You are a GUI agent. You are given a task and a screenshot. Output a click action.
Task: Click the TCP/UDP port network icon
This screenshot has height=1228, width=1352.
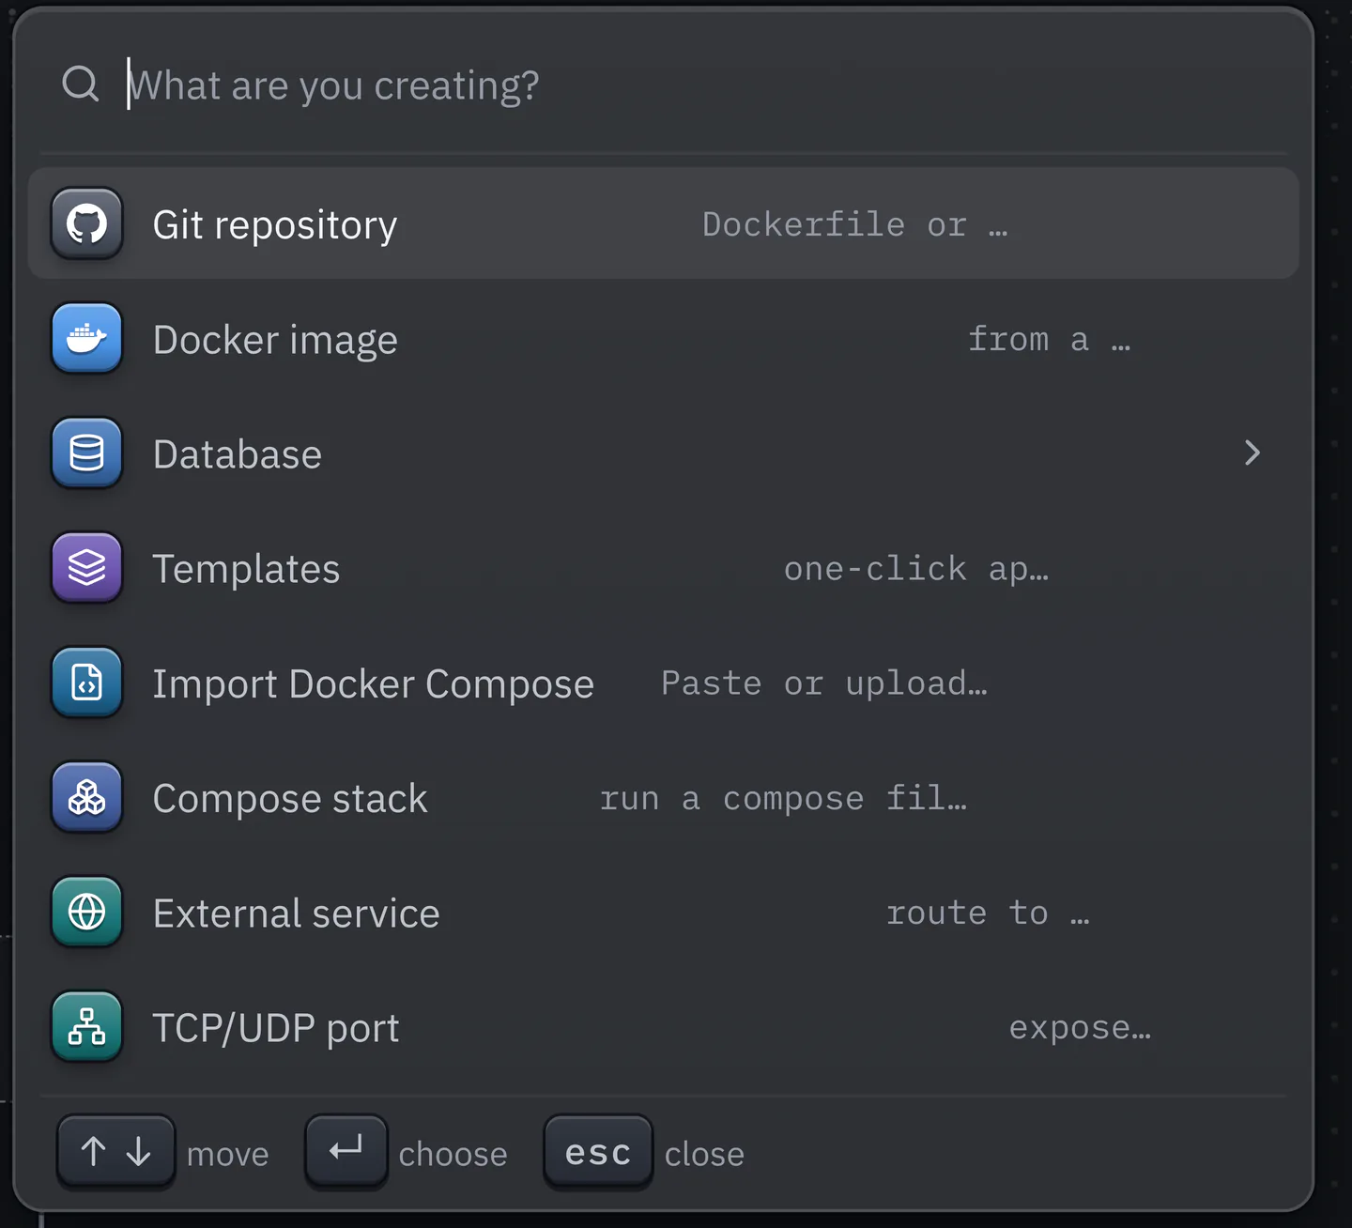coord(86,1027)
